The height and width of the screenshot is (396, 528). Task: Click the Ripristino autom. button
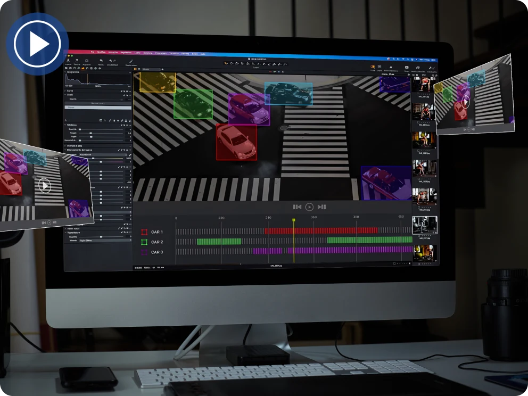point(131,61)
